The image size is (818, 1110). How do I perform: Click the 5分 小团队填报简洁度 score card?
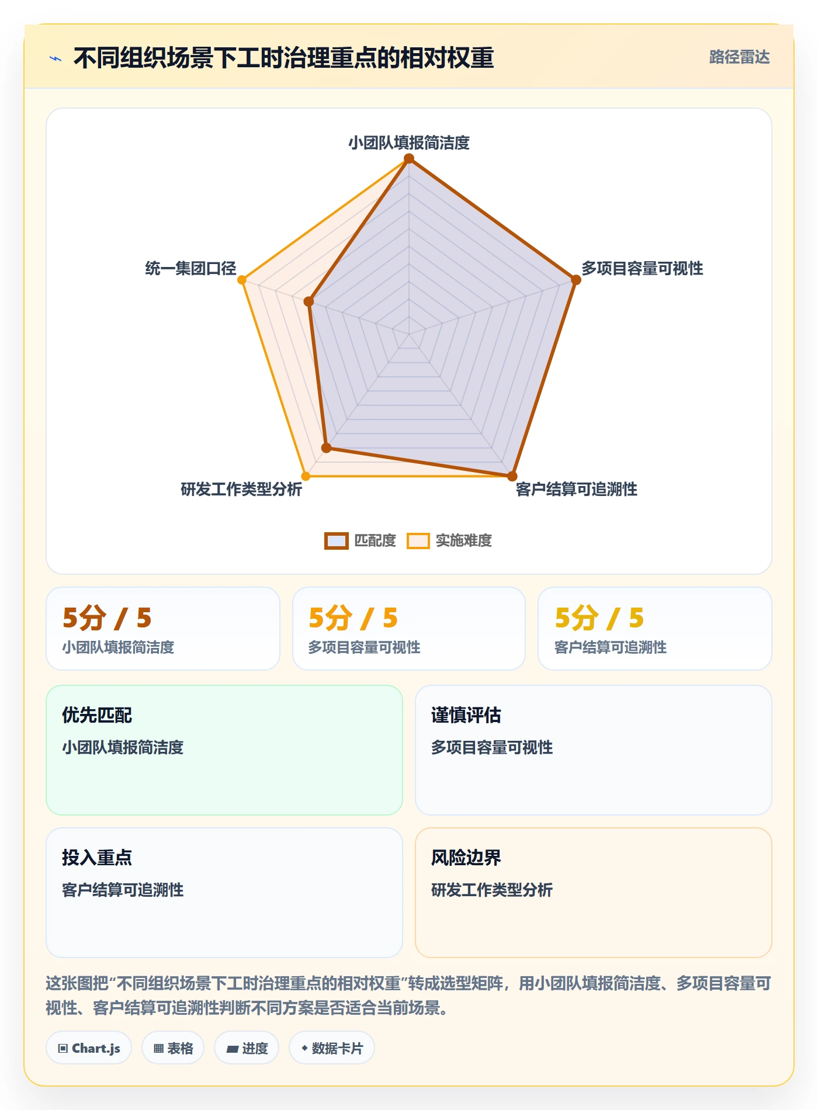[x=163, y=629]
